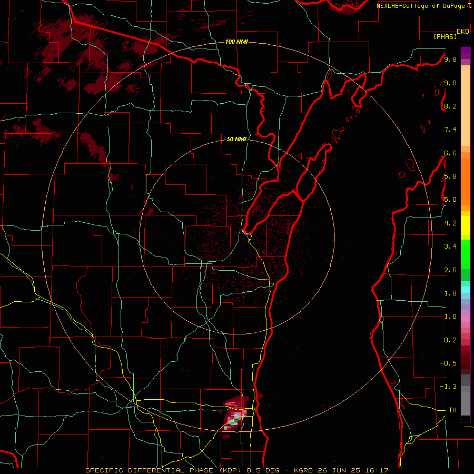Pick the bright green color bar segment
The height and width of the screenshot is (474, 474).
point(465,254)
